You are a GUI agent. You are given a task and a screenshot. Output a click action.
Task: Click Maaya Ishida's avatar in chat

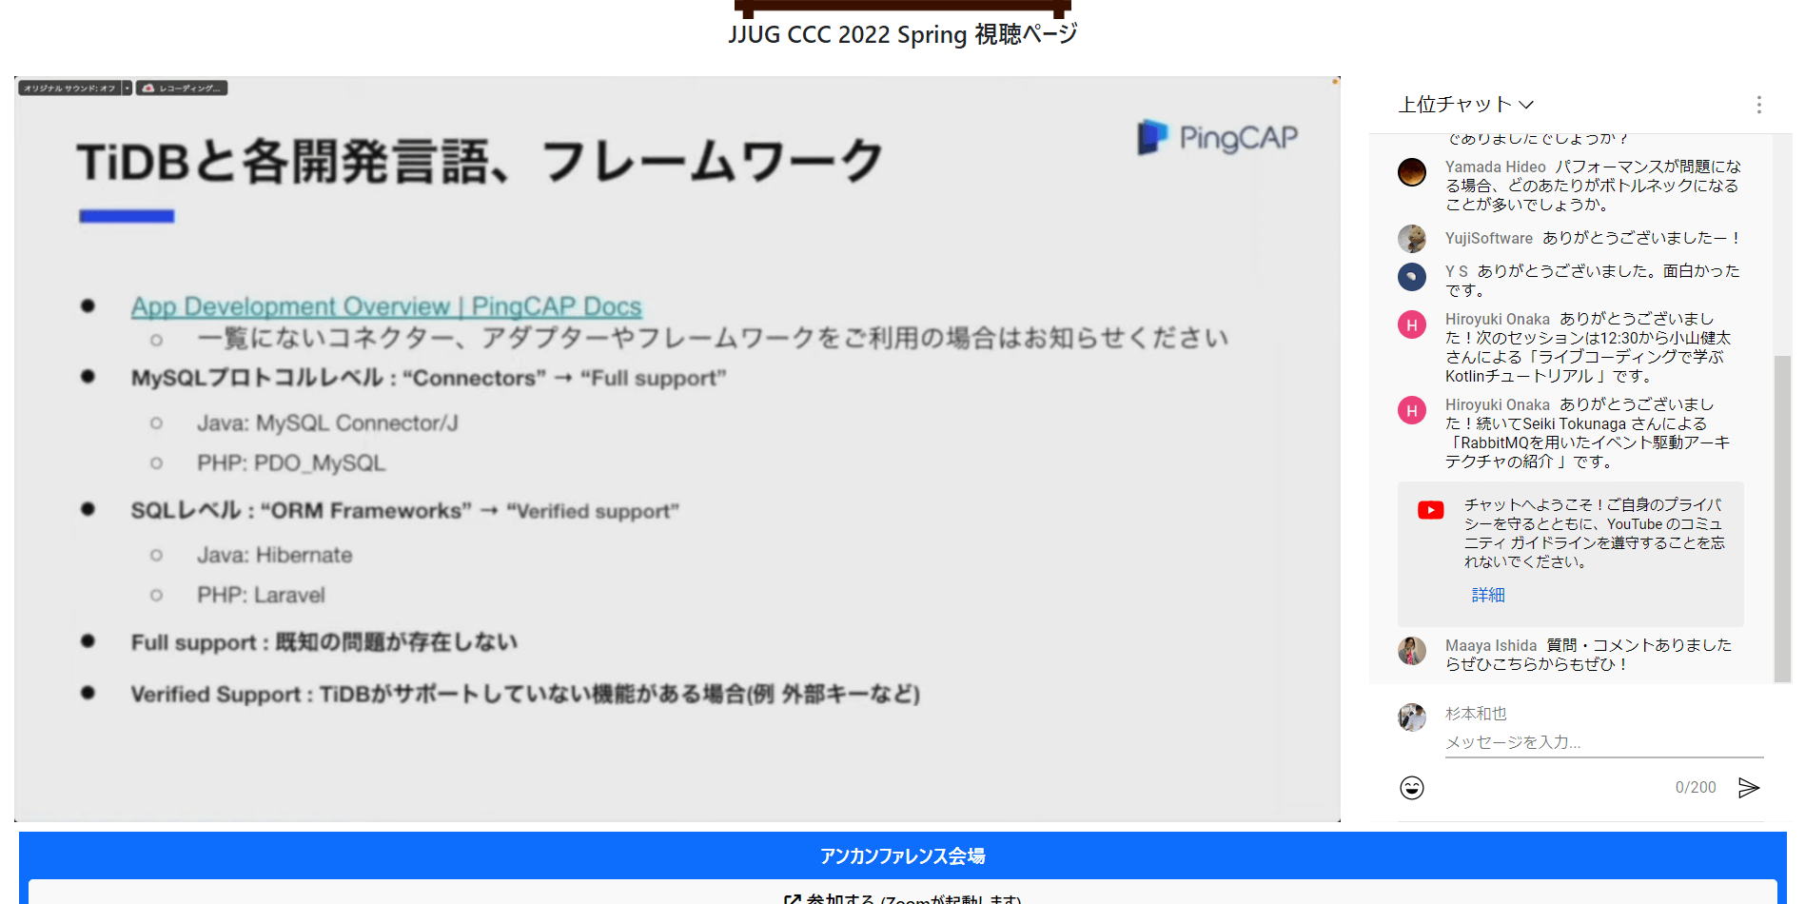[x=1412, y=651]
